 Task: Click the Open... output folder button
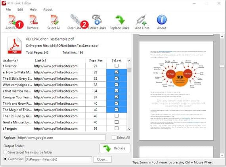(102, 159)
